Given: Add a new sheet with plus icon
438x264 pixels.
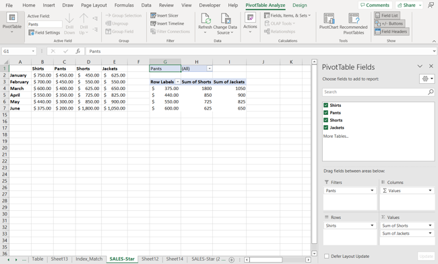Looking at the screenshot, I should (232, 259).
